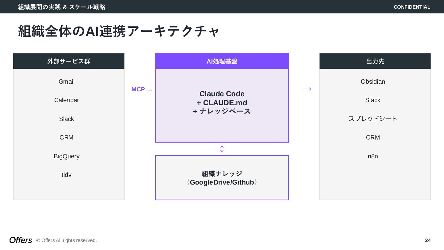Click the purple right arrow toward 出力先
The width and height of the screenshot is (444, 250).
(306, 89)
